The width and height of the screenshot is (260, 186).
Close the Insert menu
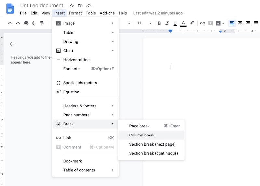coord(59,13)
